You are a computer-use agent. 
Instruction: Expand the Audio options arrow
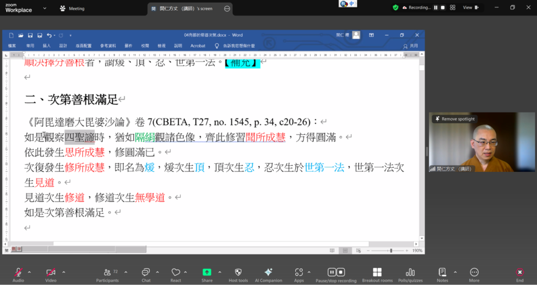pyautogui.click(x=29, y=272)
